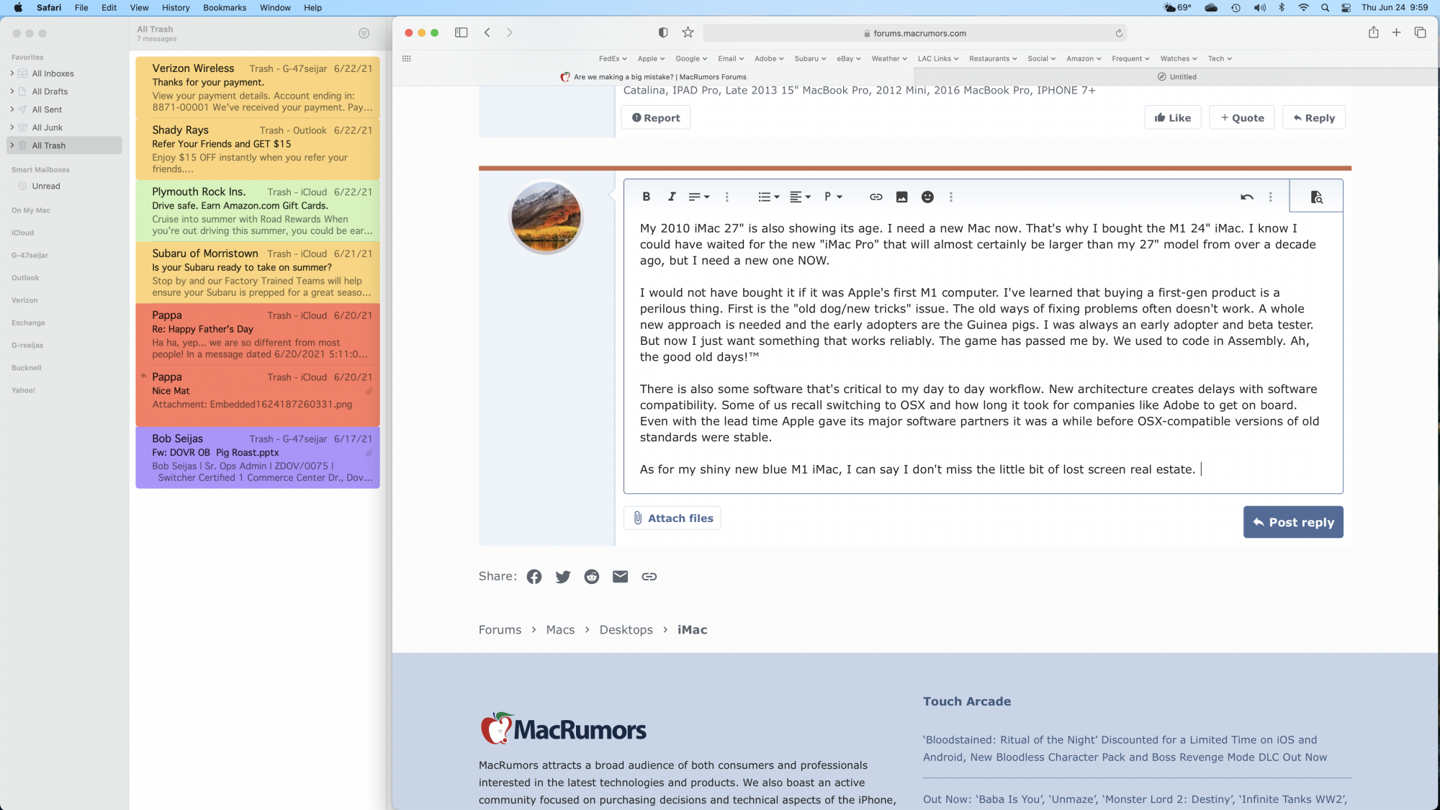Click the undo arrow in the editor toolbar
Image resolution: width=1440 pixels, height=810 pixels.
click(x=1246, y=197)
